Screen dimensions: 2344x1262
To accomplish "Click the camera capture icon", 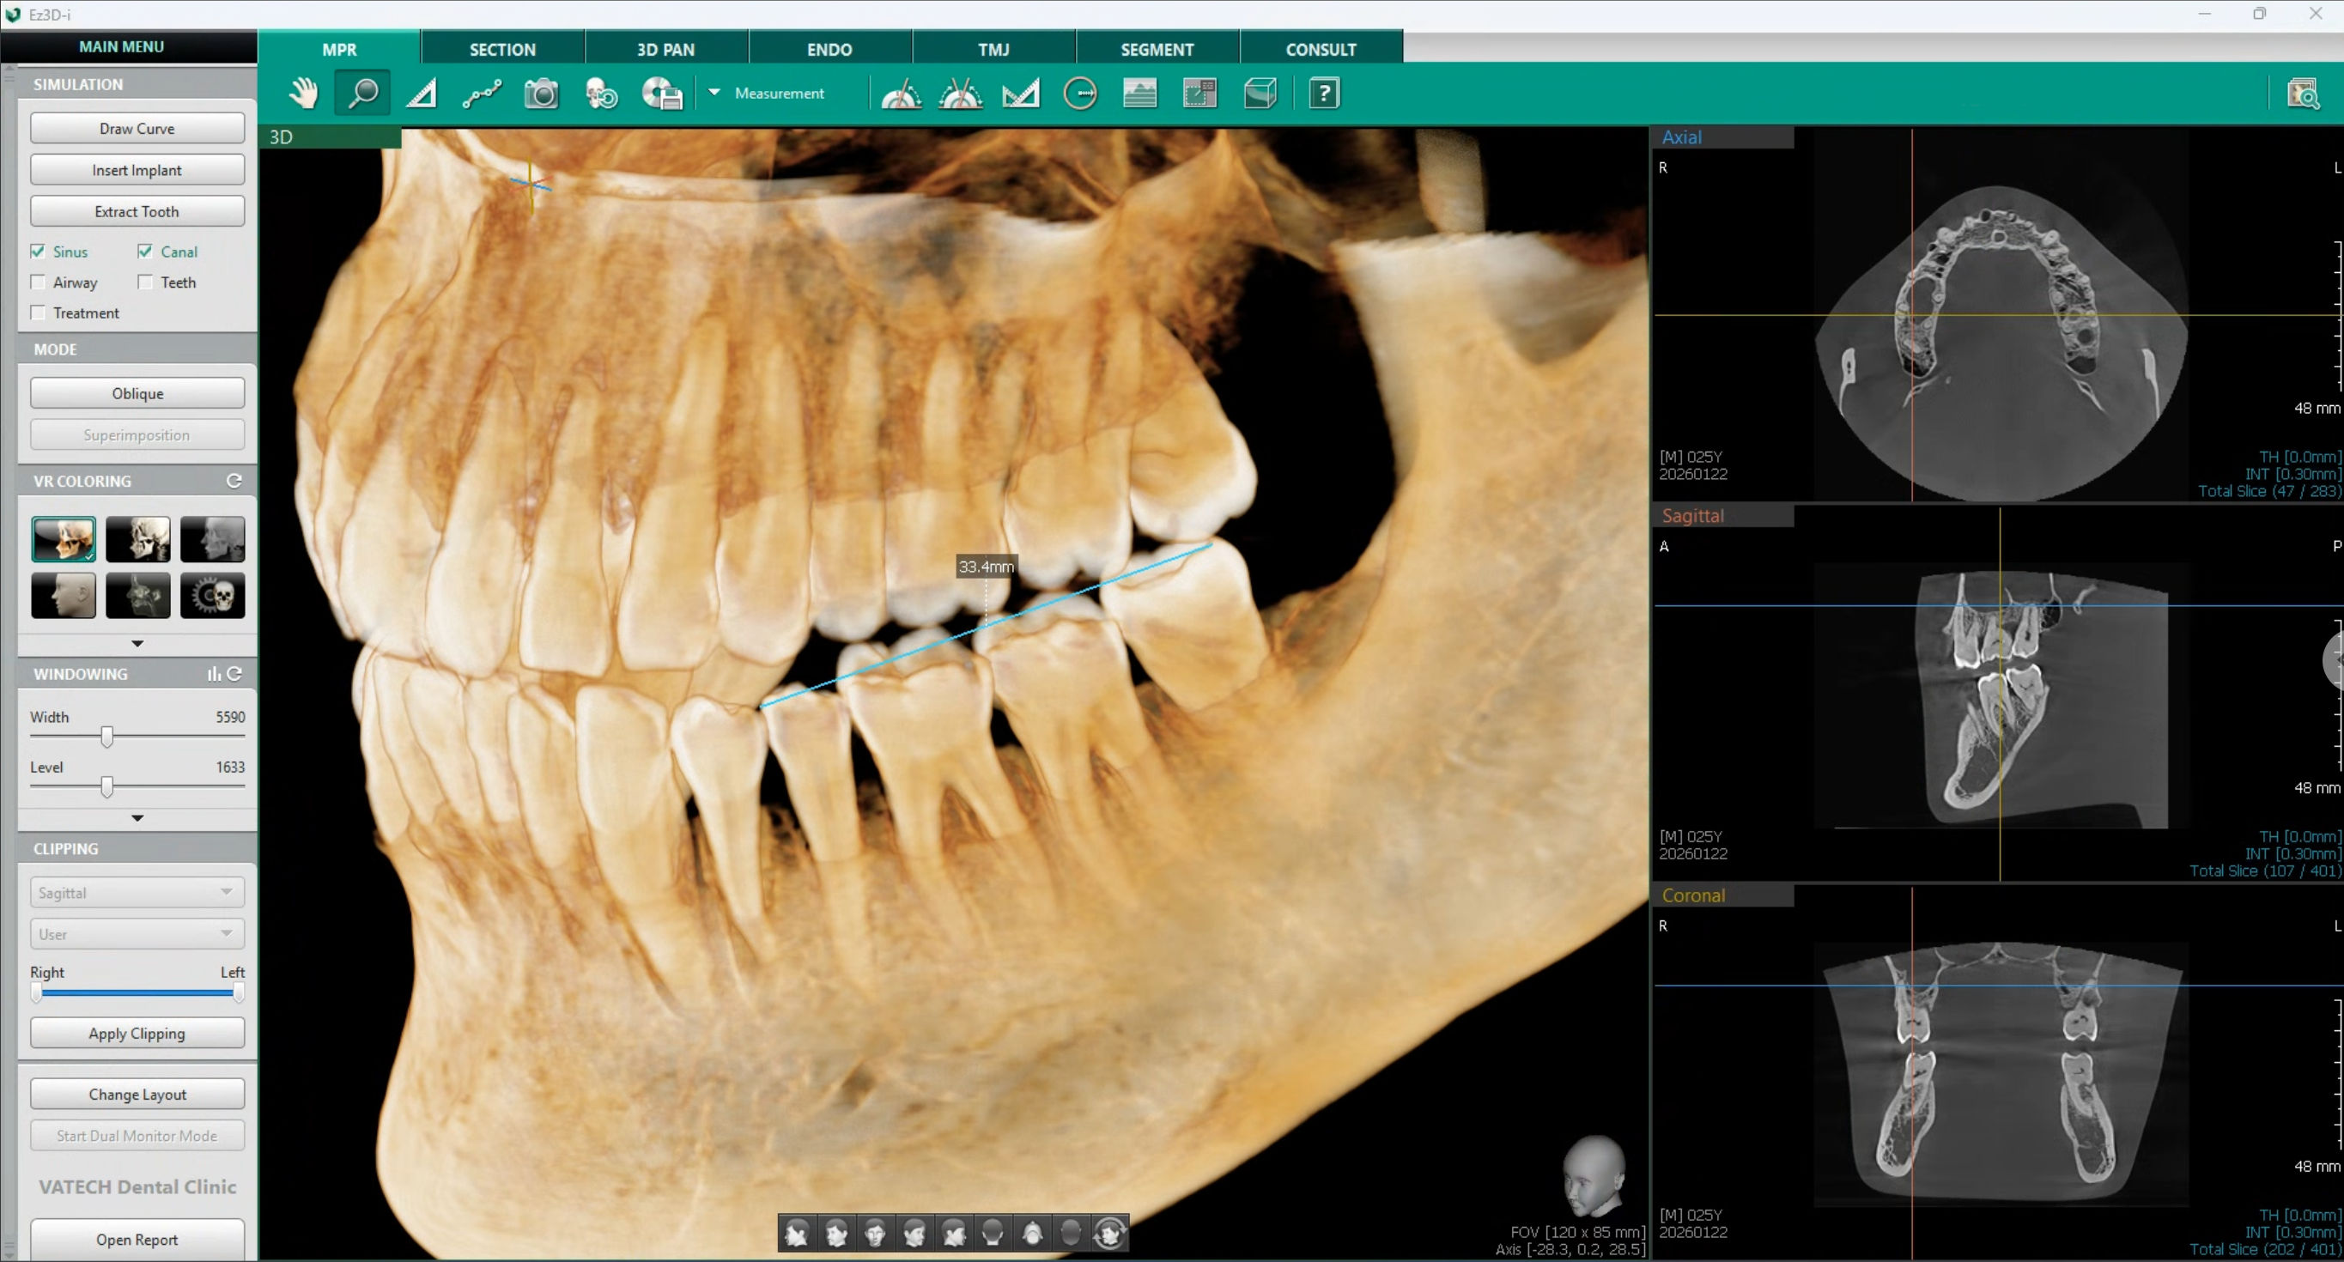I will pyautogui.click(x=541, y=93).
